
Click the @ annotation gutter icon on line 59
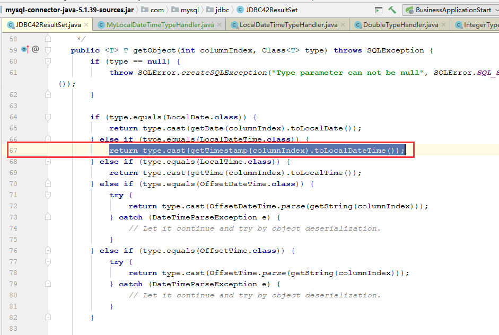click(36, 49)
